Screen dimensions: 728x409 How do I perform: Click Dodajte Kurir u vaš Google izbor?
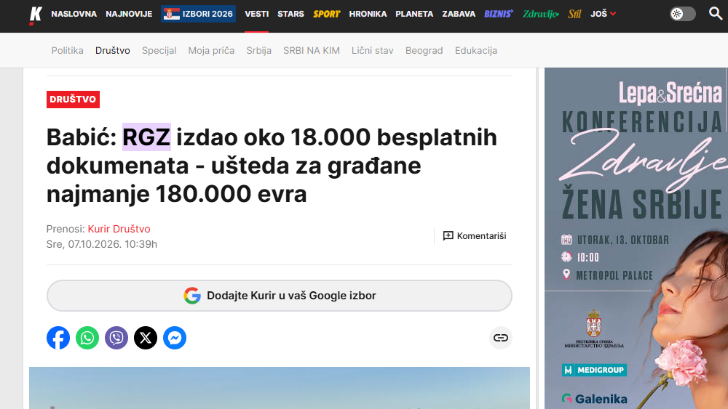pos(280,296)
